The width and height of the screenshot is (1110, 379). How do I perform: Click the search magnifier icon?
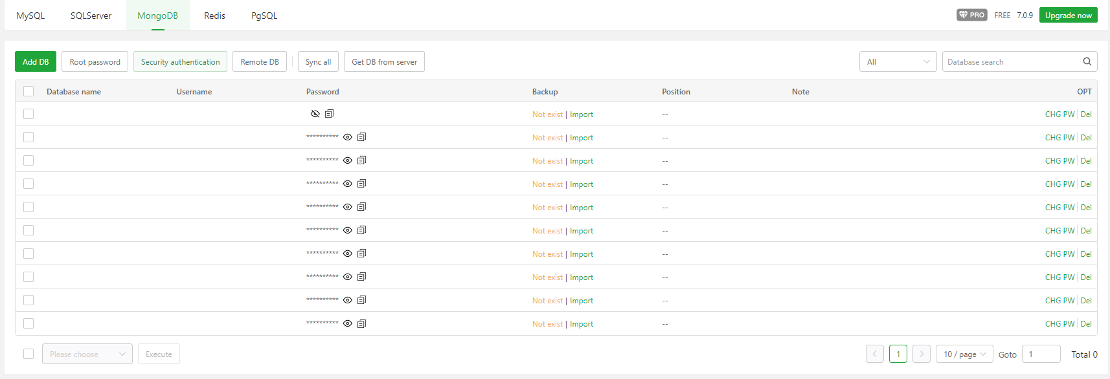pos(1087,61)
